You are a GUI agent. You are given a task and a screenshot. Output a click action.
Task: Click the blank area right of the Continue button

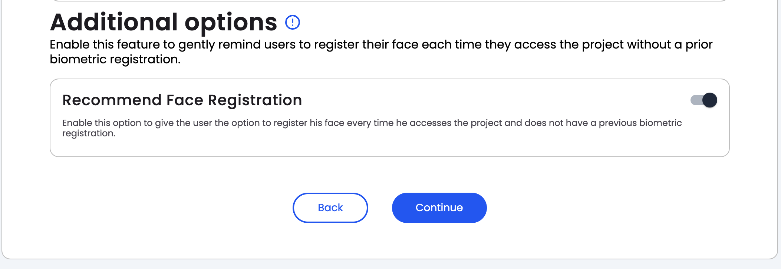[612, 208]
